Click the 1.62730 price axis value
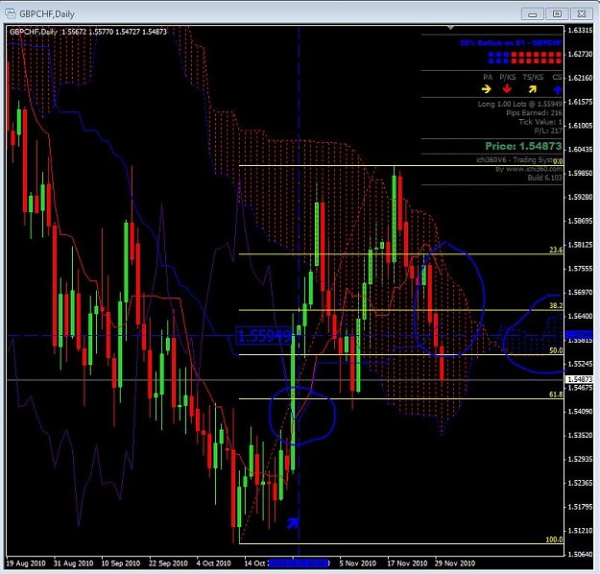Image resolution: width=600 pixels, height=574 pixels. click(580, 54)
